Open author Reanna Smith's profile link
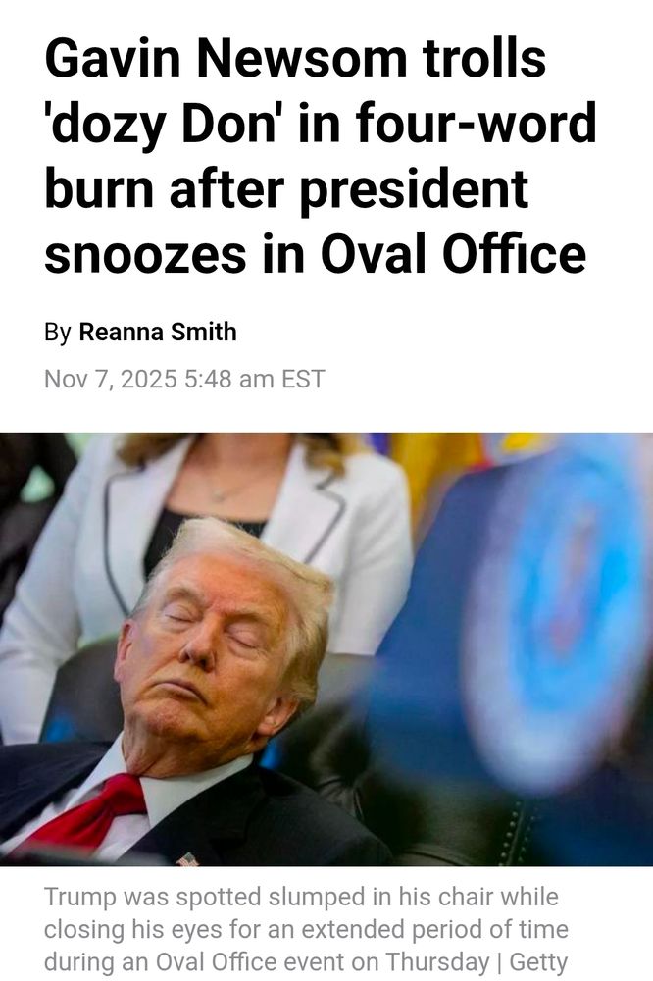Viewport: 653px width, 981px height. tap(158, 332)
